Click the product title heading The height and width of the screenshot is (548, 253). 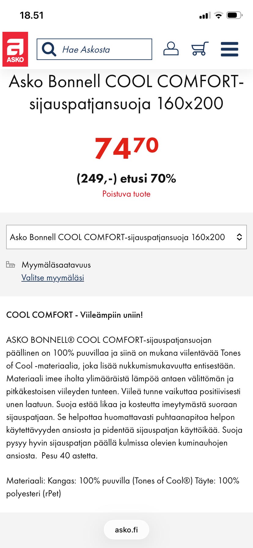(x=126, y=92)
